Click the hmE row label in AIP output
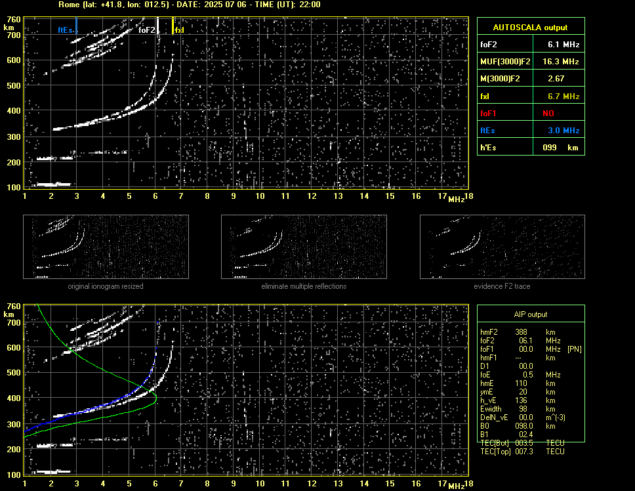Image resolution: width=635 pixels, height=491 pixels. [487, 383]
